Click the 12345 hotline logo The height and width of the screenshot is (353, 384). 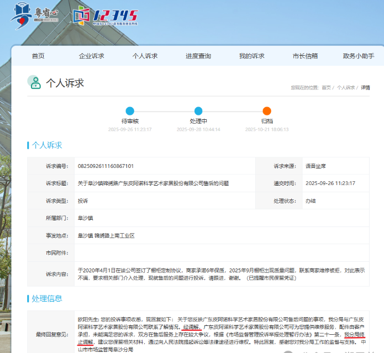[x=106, y=15]
